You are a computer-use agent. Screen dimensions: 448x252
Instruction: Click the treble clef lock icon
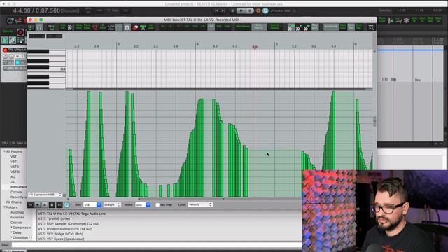[x=391, y=20]
